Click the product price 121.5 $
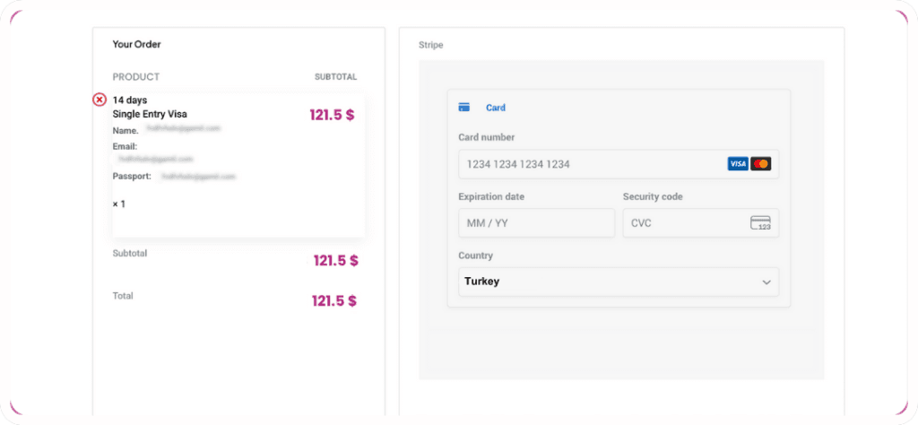 tap(332, 115)
